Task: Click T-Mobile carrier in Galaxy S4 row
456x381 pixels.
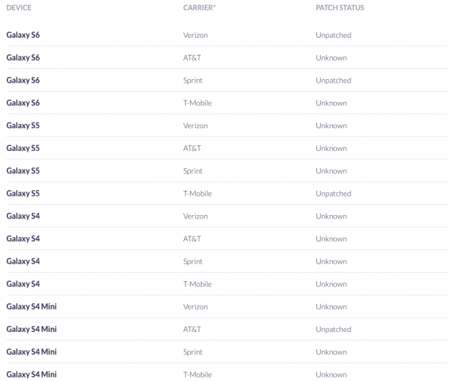Action: tap(197, 284)
